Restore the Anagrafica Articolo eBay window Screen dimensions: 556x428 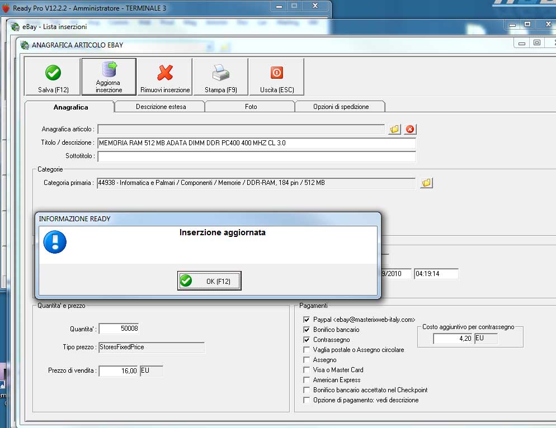[x=537, y=43]
